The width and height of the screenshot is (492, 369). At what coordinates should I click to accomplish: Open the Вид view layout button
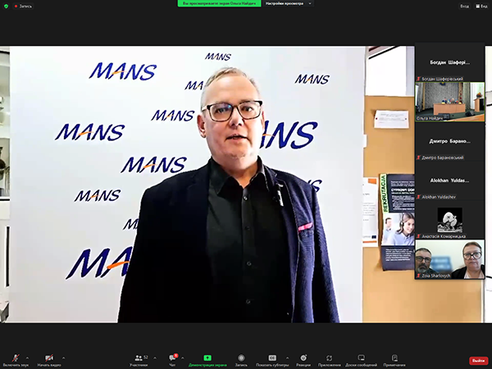(481, 6)
